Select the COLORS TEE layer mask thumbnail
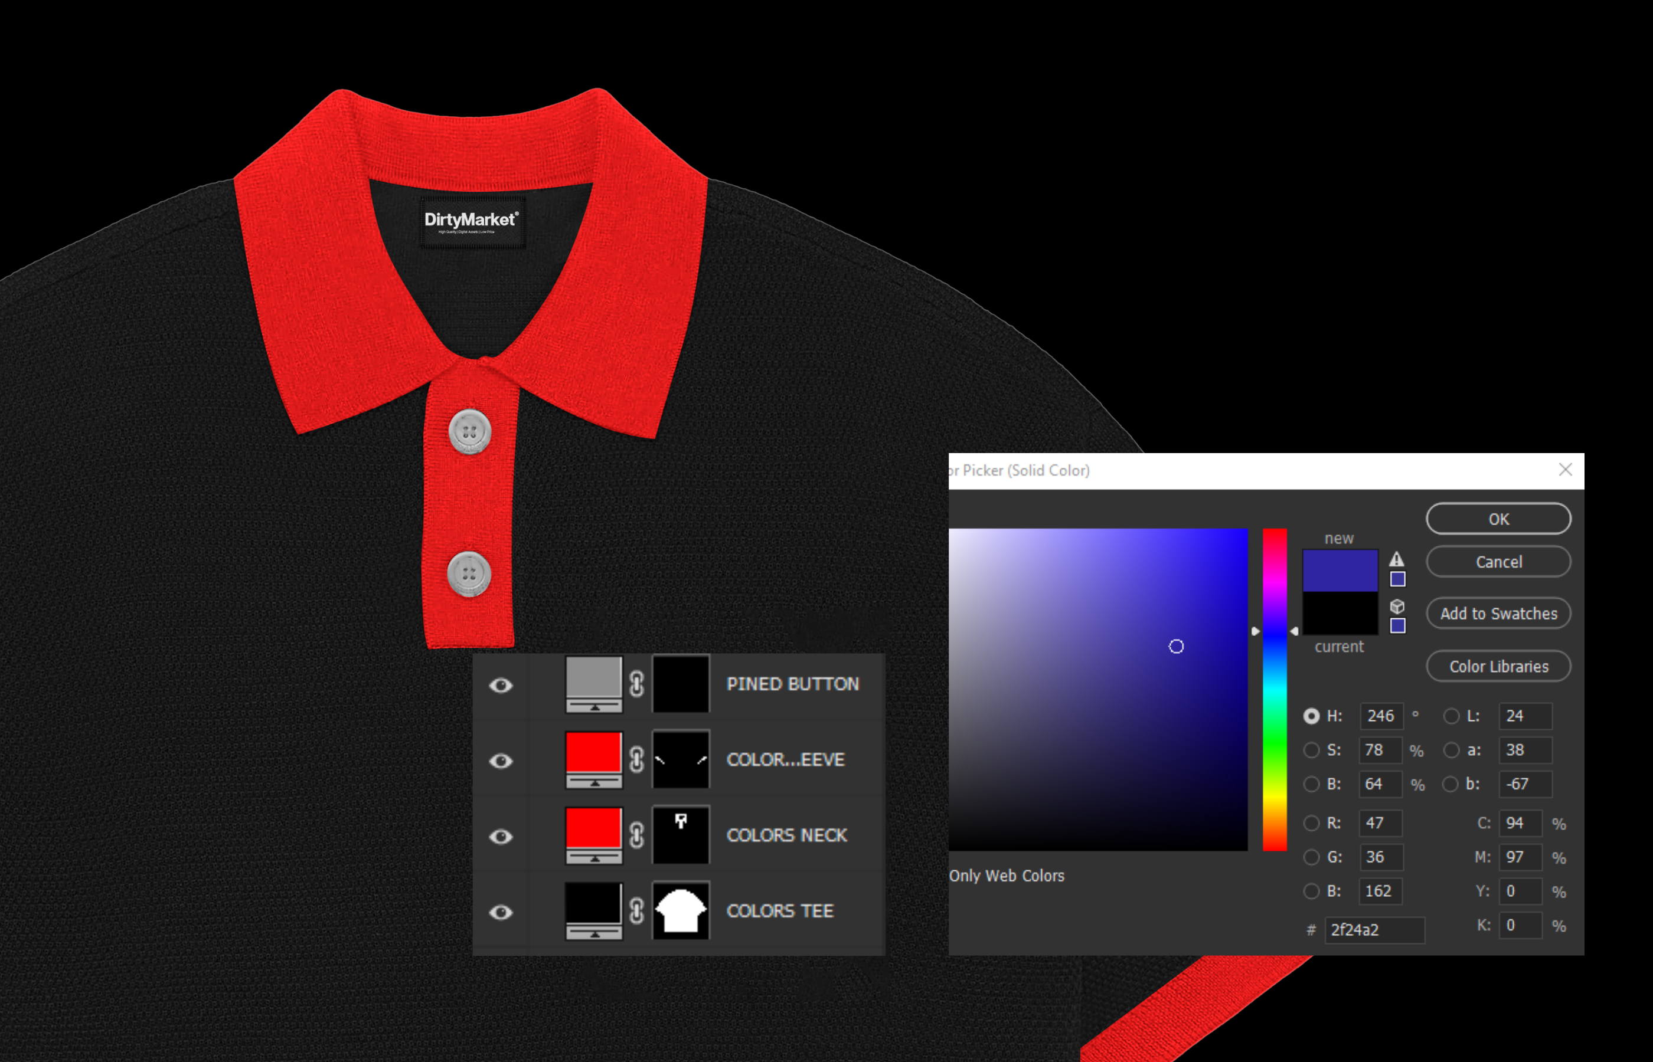The image size is (1653, 1062). [680, 911]
